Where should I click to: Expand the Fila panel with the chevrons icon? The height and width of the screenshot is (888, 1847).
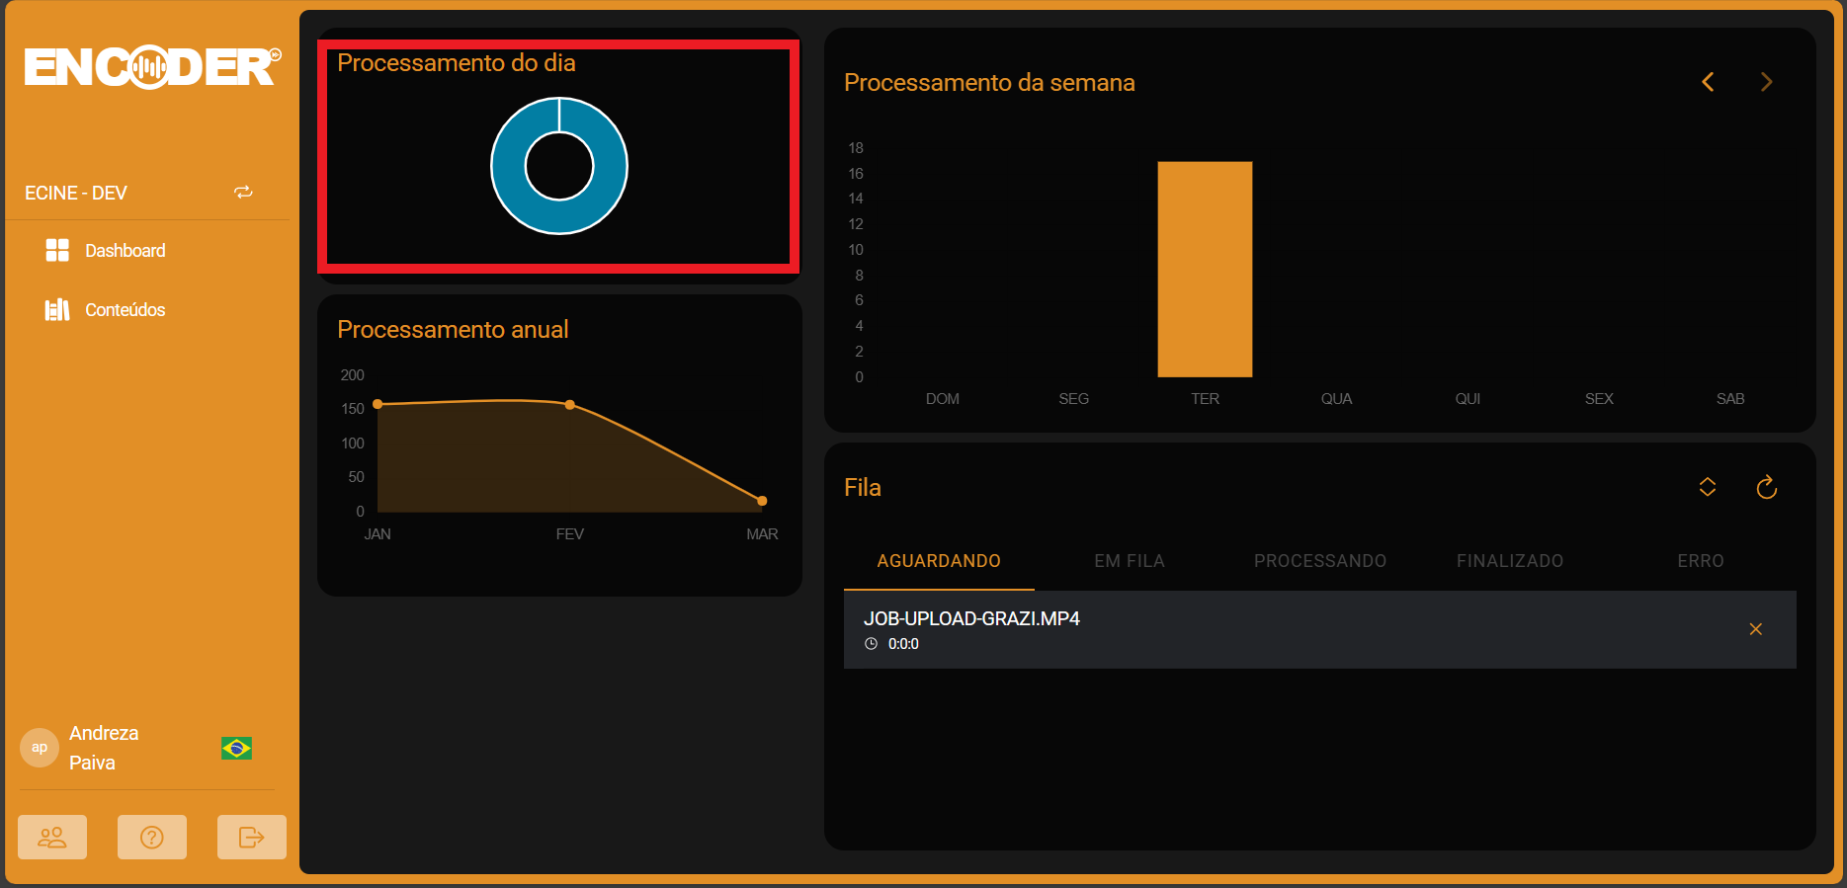(x=1708, y=487)
